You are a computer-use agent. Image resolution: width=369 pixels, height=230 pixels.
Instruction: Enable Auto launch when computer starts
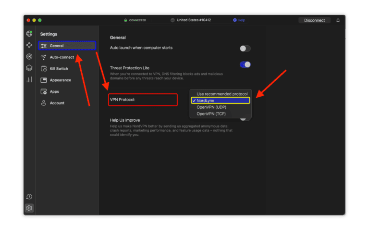pyautogui.click(x=245, y=48)
